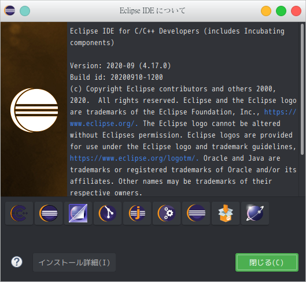
Task: Click the 'Version: 2020-09 (4.17.0)' text
Action: coord(120,66)
